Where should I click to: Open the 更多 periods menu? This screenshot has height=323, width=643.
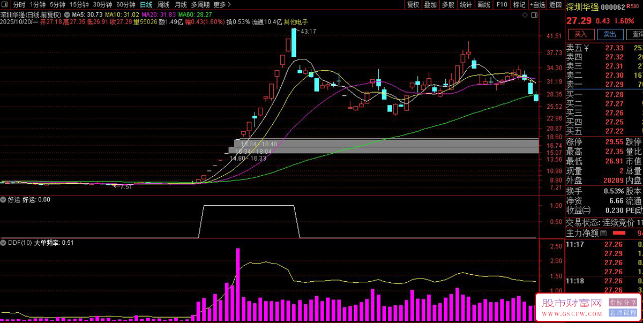coord(220,5)
